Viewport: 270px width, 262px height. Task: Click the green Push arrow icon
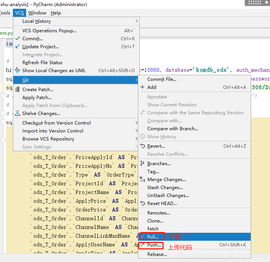tap(142, 245)
